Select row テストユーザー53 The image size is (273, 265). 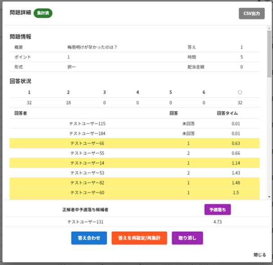tap(134, 173)
